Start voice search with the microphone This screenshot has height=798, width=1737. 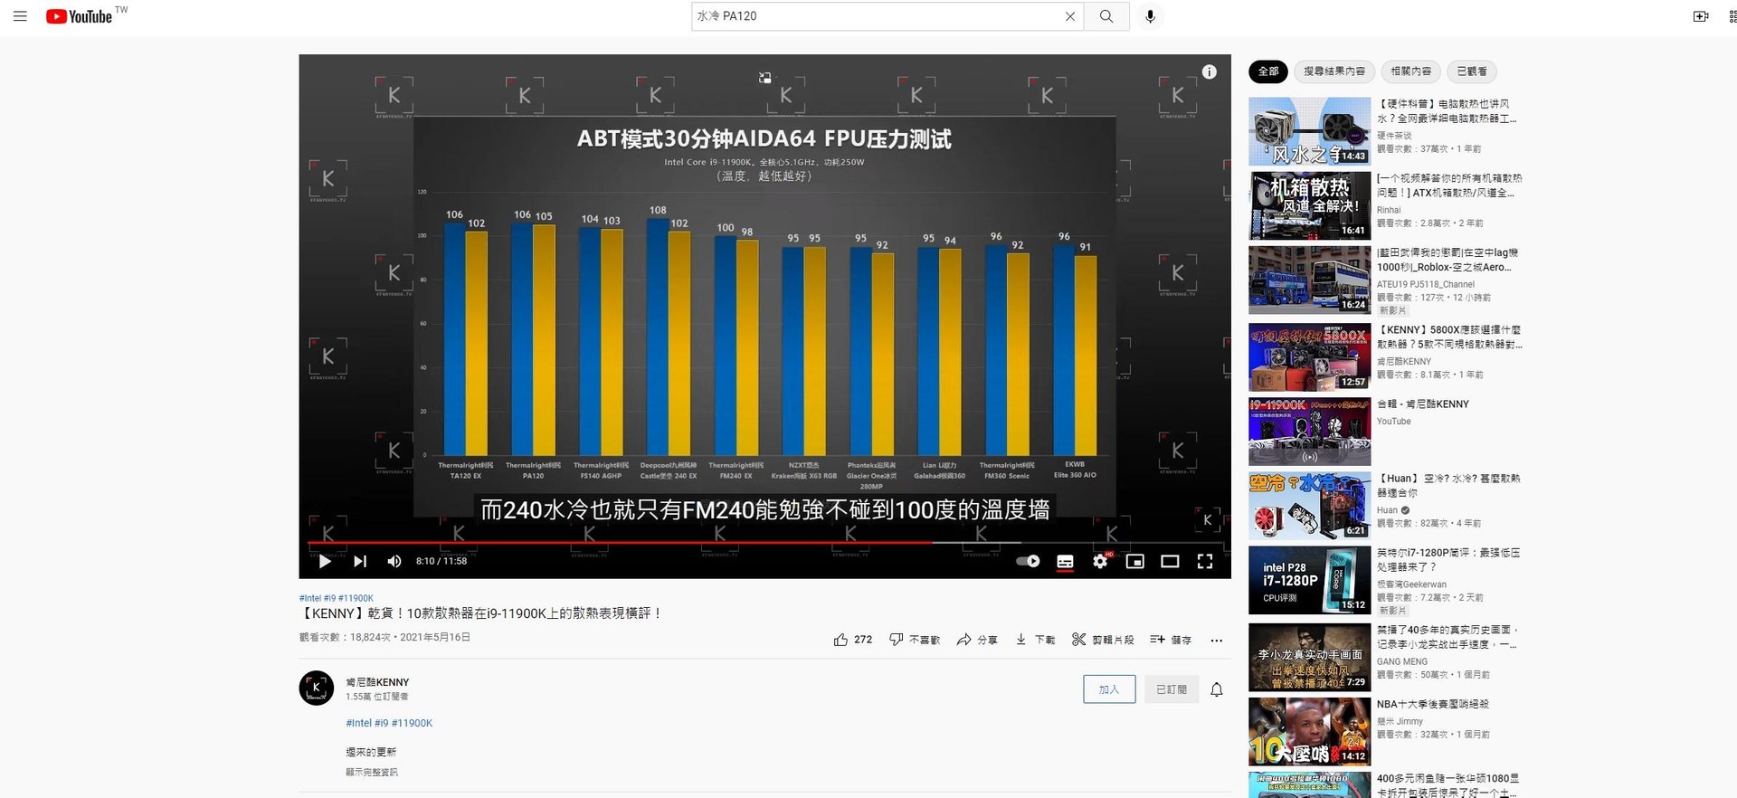tap(1150, 16)
